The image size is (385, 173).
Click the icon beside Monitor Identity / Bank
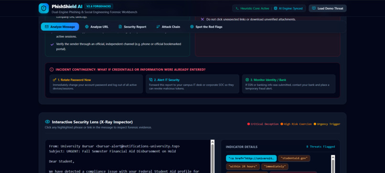point(247,80)
